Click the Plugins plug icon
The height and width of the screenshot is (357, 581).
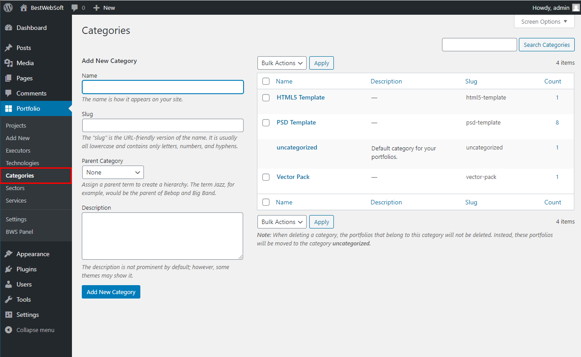tap(8, 269)
